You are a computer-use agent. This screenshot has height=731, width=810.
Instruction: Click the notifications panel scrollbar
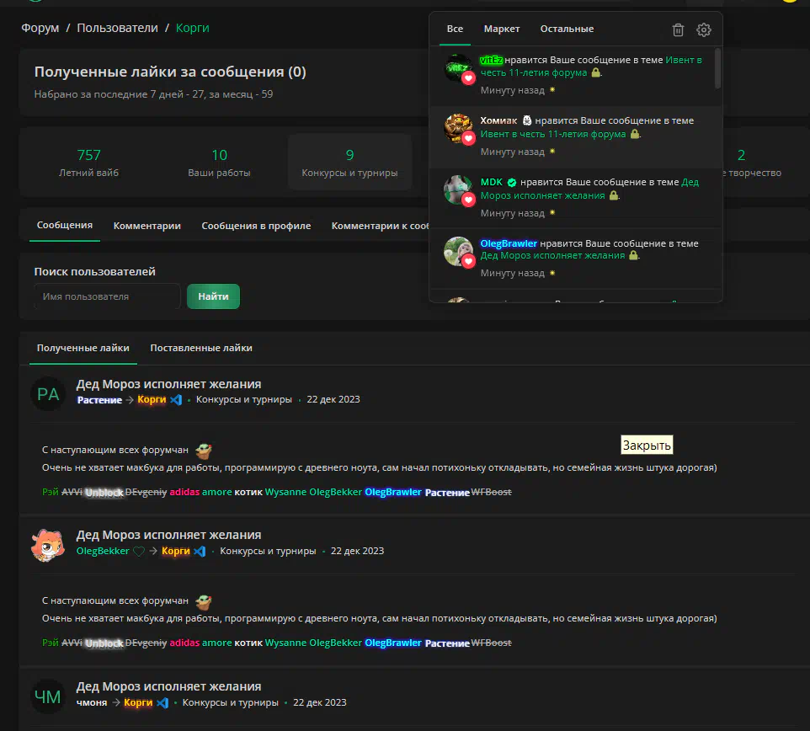click(717, 68)
